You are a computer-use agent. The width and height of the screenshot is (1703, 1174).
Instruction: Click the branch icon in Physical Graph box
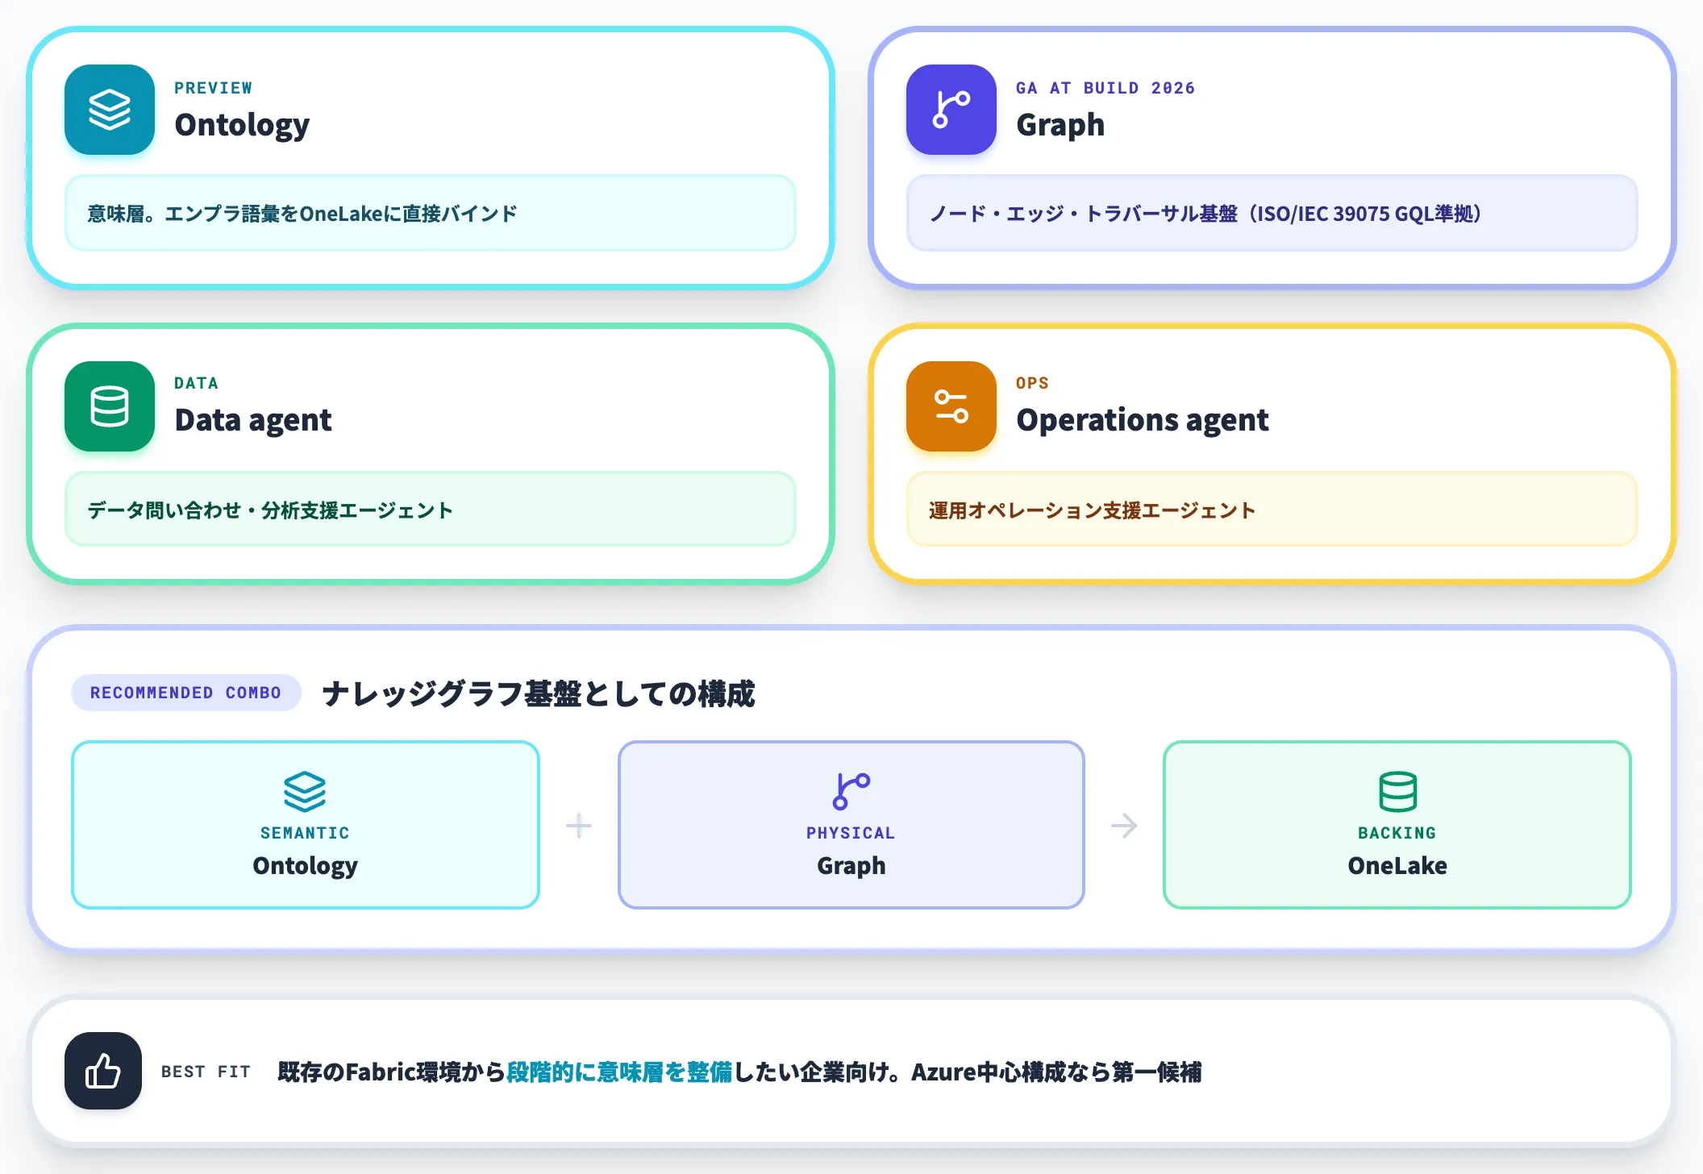tap(851, 791)
